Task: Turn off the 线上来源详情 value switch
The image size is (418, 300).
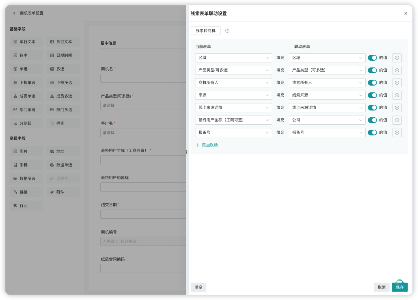Action: click(x=372, y=108)
